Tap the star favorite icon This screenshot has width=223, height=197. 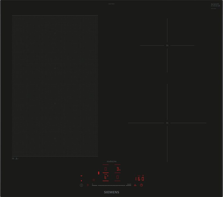click(x=94, y=180)
